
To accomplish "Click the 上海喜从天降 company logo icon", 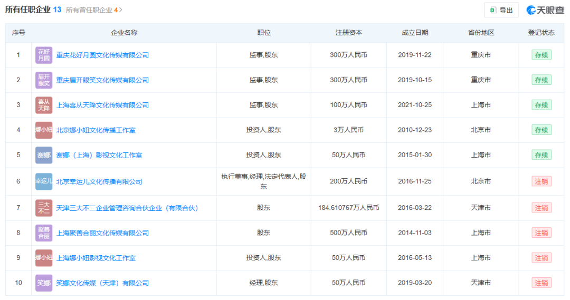I will (44, 105).
